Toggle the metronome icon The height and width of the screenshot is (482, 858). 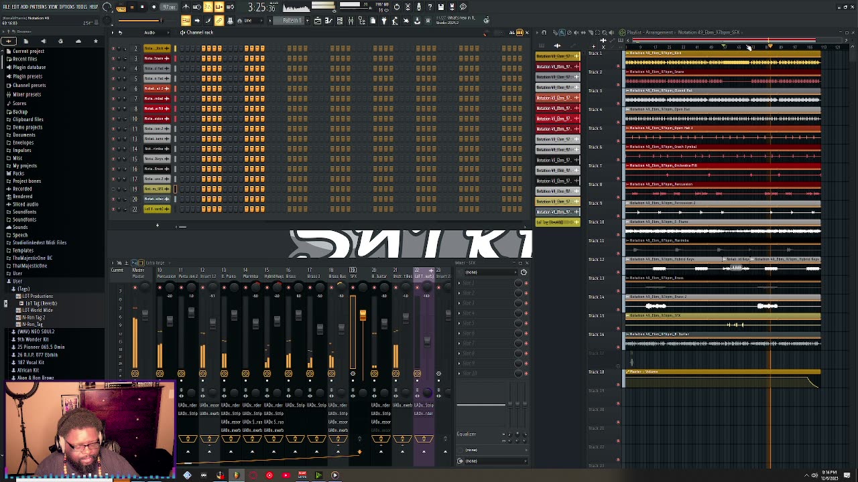(x=186, y=7)
